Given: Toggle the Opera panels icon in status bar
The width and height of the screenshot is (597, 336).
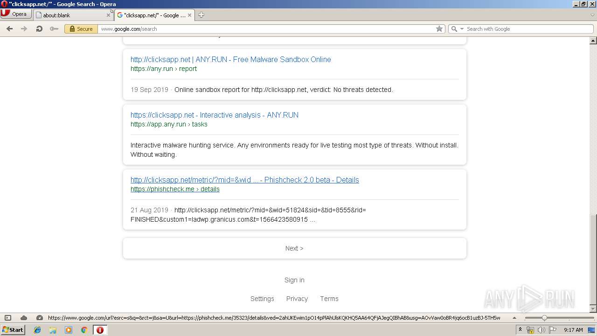Looking at the screenshot, I should [8, 318].
